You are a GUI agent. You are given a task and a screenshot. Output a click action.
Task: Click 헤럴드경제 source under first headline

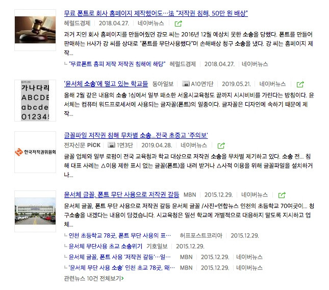(x=77, y=23)
